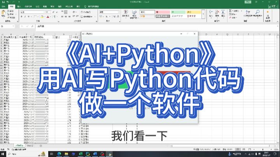Click the Format Painter brush icon
The image size is (280, 157).
point(8,17)
